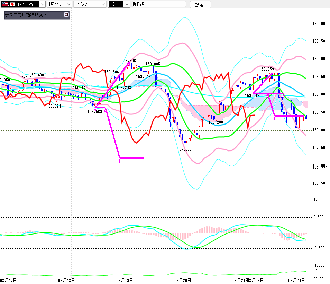
Task: Toggle the テクニカル指標リスト panel expand icon
Action: 66,15
